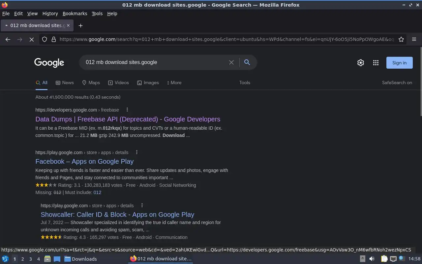Open the tracking protection shield icon
The height and width of the screenshot is (264, 422).
coord(45,39)
